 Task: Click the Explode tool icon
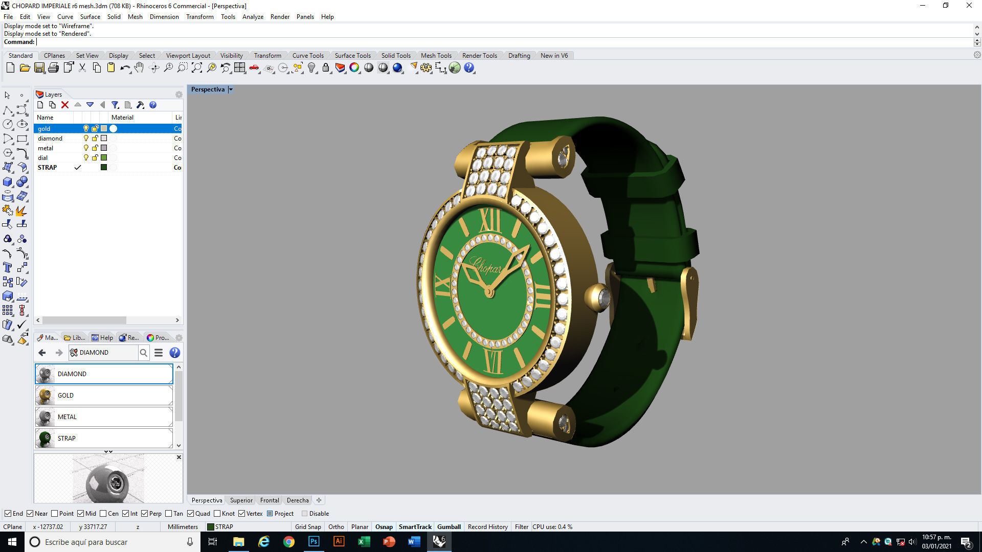(x=22, y=211)
